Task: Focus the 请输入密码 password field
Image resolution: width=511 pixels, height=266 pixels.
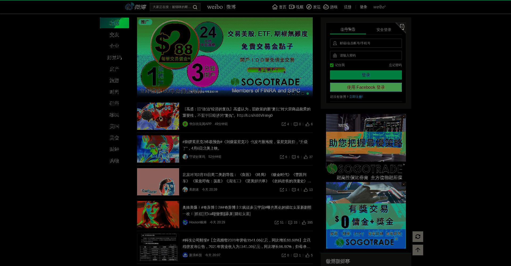Action: 366,55
